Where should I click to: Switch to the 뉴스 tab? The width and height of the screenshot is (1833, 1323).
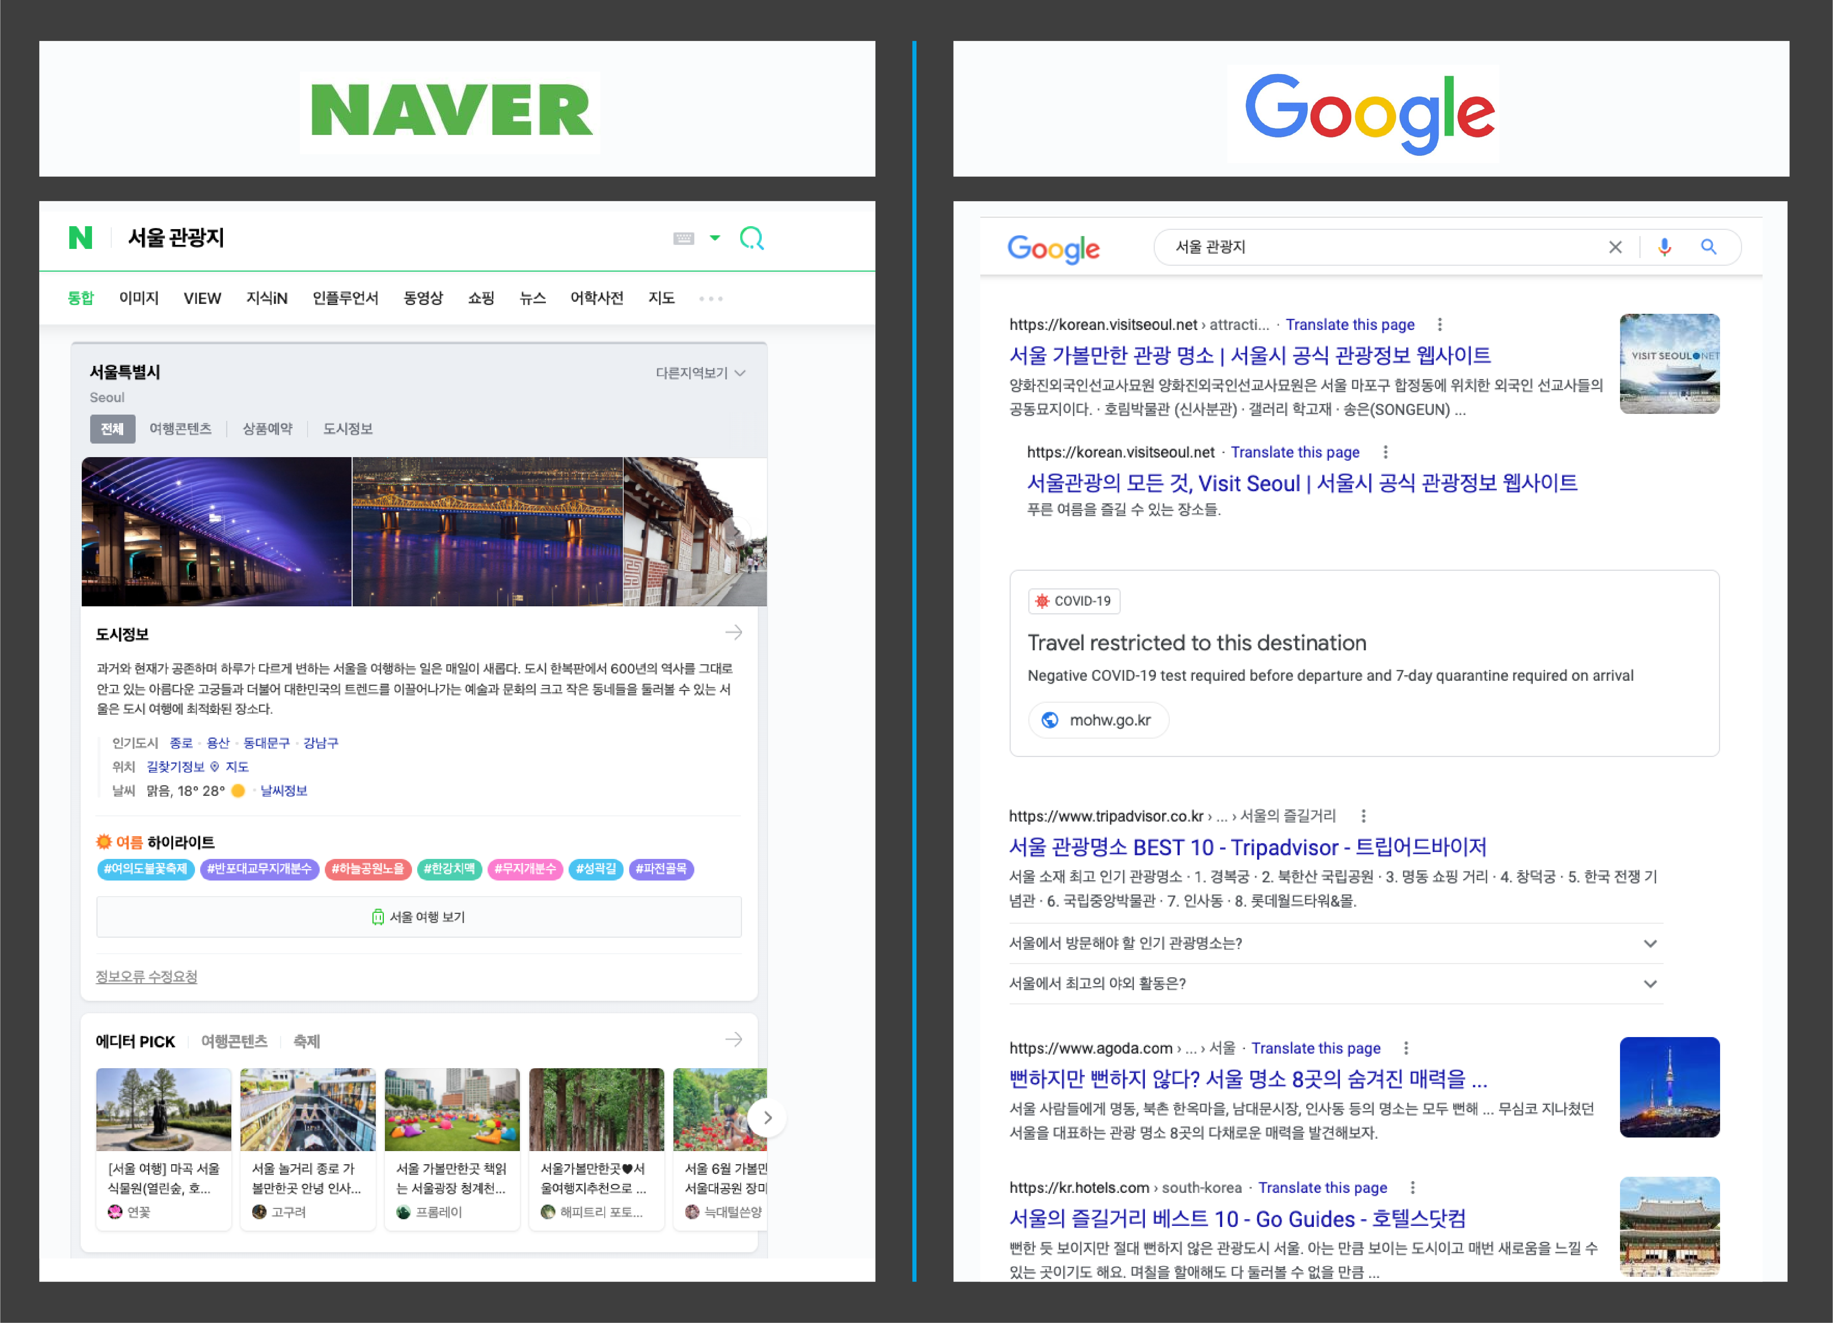[x=533, y=298]
